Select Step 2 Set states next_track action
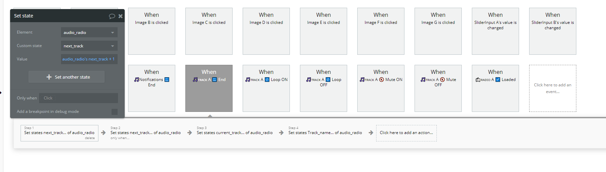Screen dimensions: 606x172 coord(146,133)
